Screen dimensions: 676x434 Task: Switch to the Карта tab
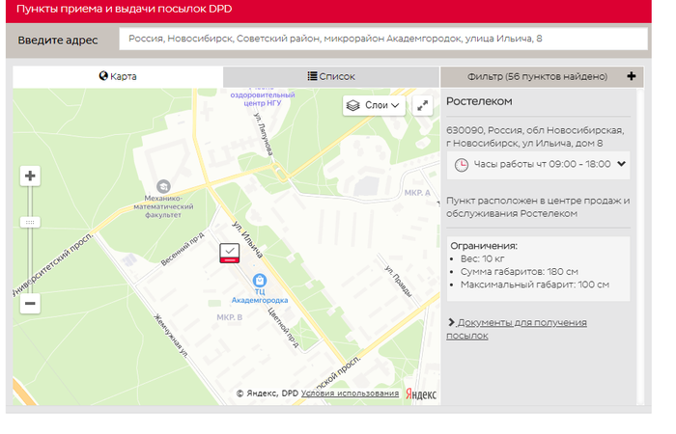point(118,76)
